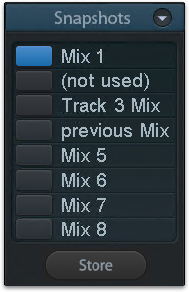The width and height of the screenshot is (189, 292).
Task: Select the Mix 8 label text
Action: pyautogui.click(x=84, y=229)
